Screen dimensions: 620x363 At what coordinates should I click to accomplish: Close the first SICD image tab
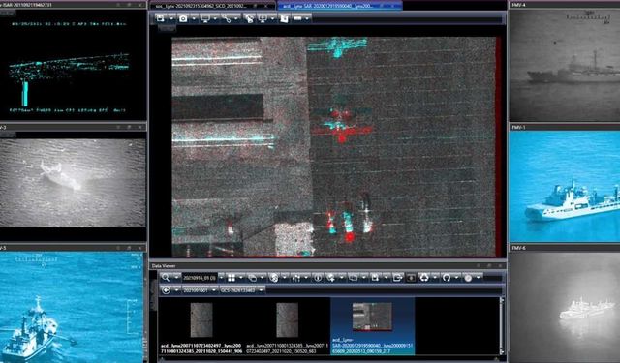(266, 7)
